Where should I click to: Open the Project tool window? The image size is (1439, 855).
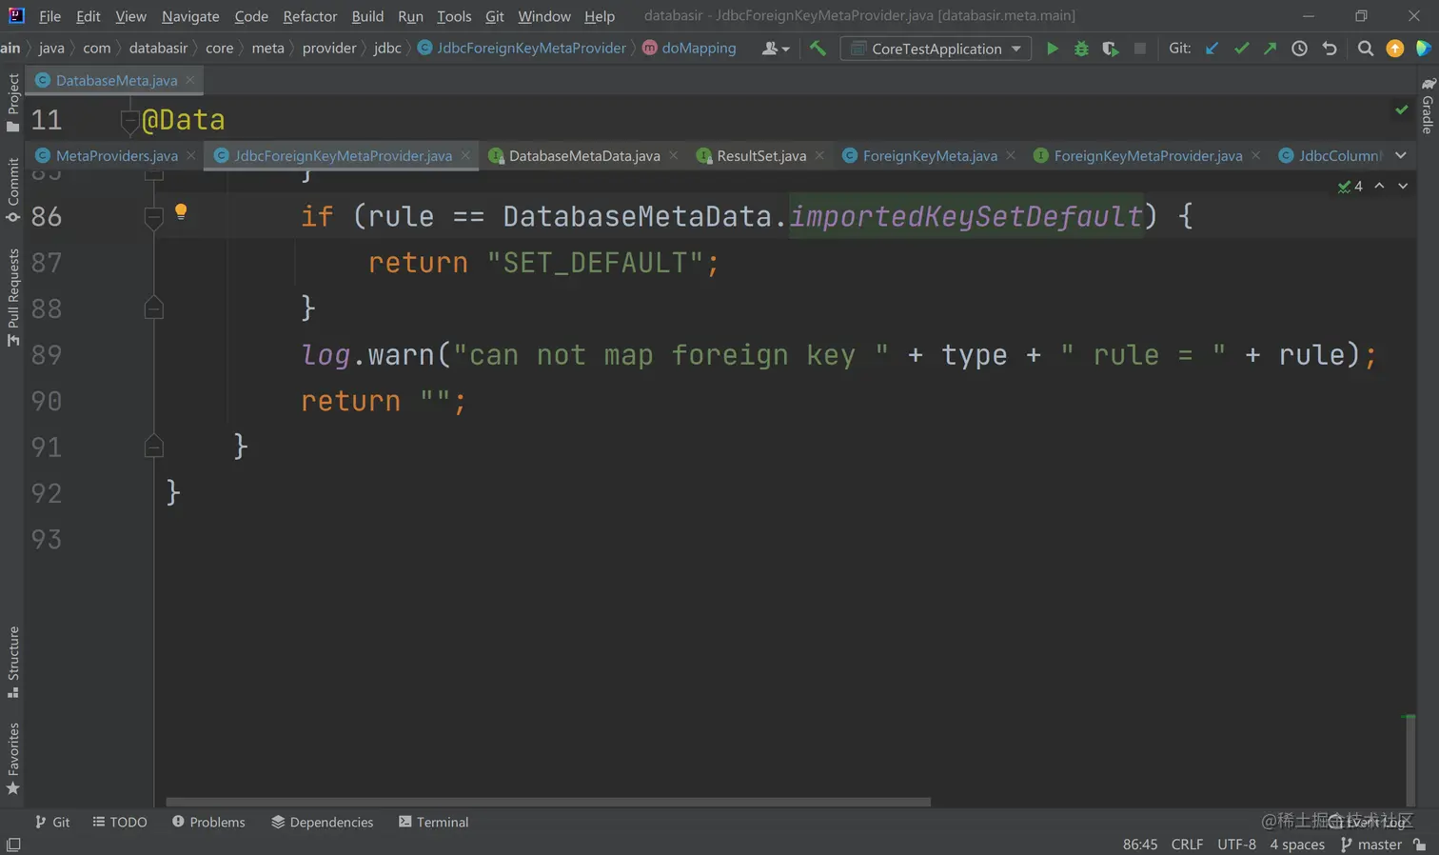(12, 103)
